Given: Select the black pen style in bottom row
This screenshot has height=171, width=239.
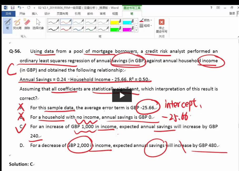Looking at the screenshot, I should 53,29.
